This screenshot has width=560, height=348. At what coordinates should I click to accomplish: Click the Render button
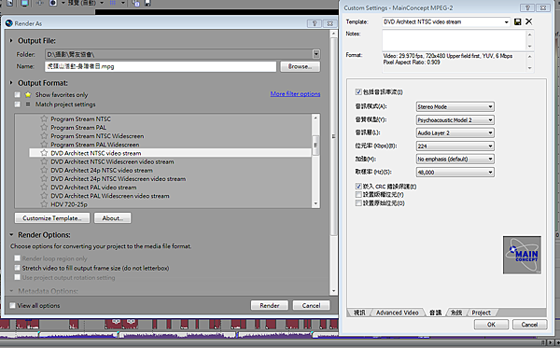270,305
